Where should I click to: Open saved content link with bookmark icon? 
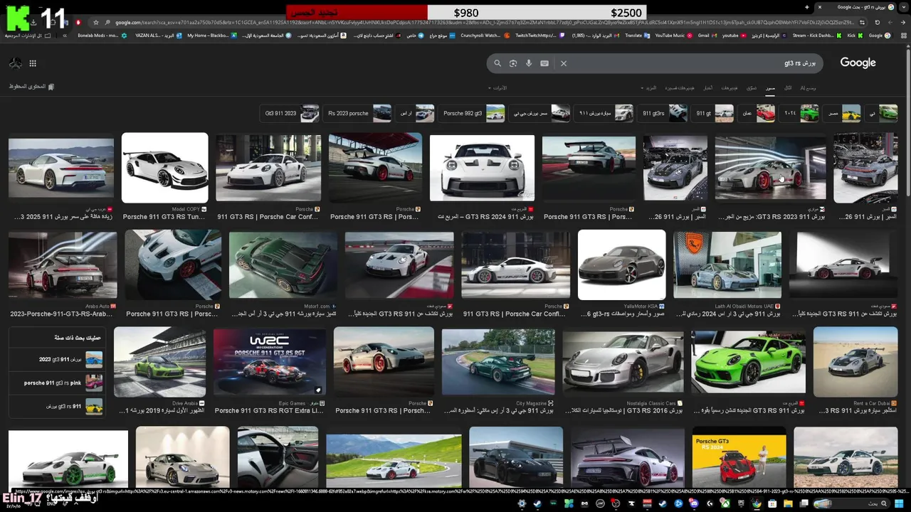coord(31,87)
